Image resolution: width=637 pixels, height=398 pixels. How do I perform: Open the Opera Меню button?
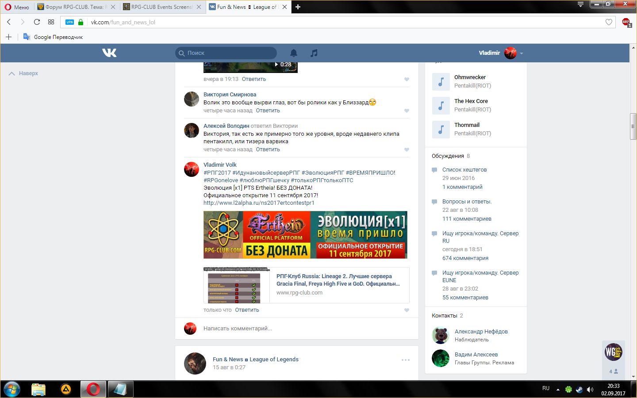tap(17, 7)
